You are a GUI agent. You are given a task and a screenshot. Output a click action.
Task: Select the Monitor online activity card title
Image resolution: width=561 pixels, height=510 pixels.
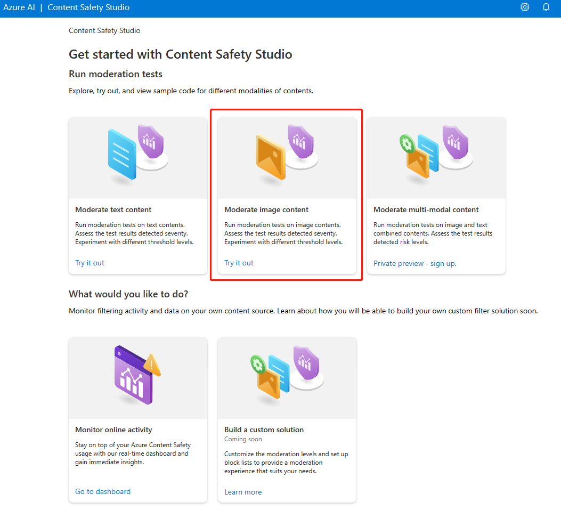[113, 430]
